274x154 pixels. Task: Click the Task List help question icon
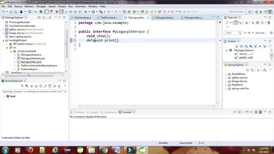point(271,33)
